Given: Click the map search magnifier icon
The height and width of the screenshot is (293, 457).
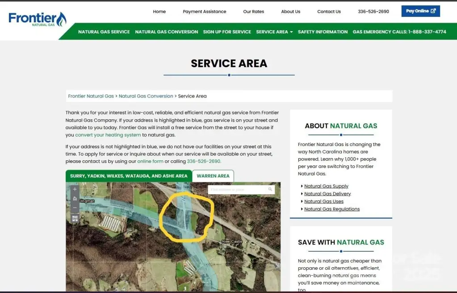Looking at the screenshot, I should (270, 190).
